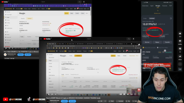184x103 pixels.
Task: Open the Satsincome.com channel avatar under the top-left video
Action: pos(5,55)
